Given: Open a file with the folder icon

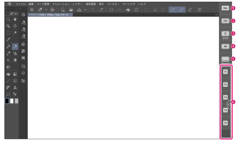Looking at the screenshot, I should click(x=71, y=10).
